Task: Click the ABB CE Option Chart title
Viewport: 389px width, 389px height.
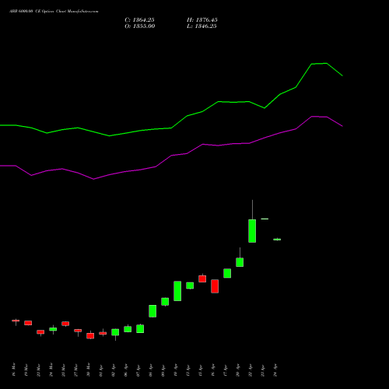Action: coord(54,11)
